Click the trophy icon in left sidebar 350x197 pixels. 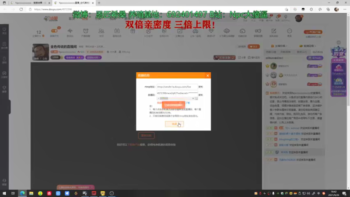tap(4, 89)
